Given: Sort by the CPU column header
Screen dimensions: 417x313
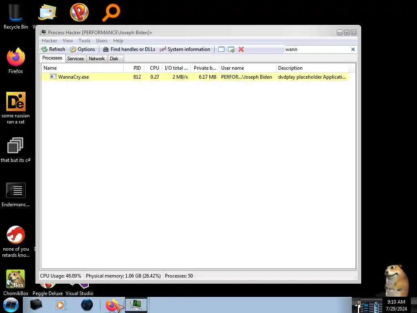Looking at the screenshot, I should pyautogui.click(x=153, y=68).
